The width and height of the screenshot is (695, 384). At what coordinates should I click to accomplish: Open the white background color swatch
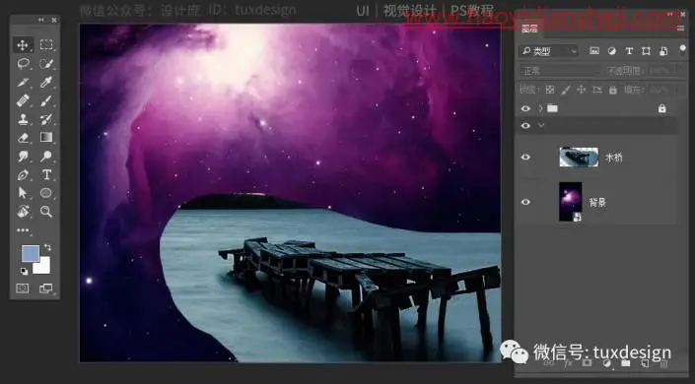point(44,268)
